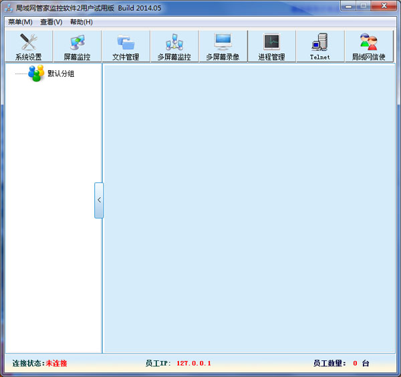This screenshot has height=377, width=401.
Task: Open 文件管理 file manager
Action: coord(126,47)
